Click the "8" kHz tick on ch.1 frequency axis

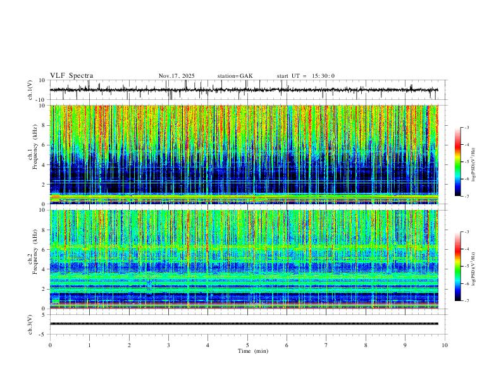[44, 125]
